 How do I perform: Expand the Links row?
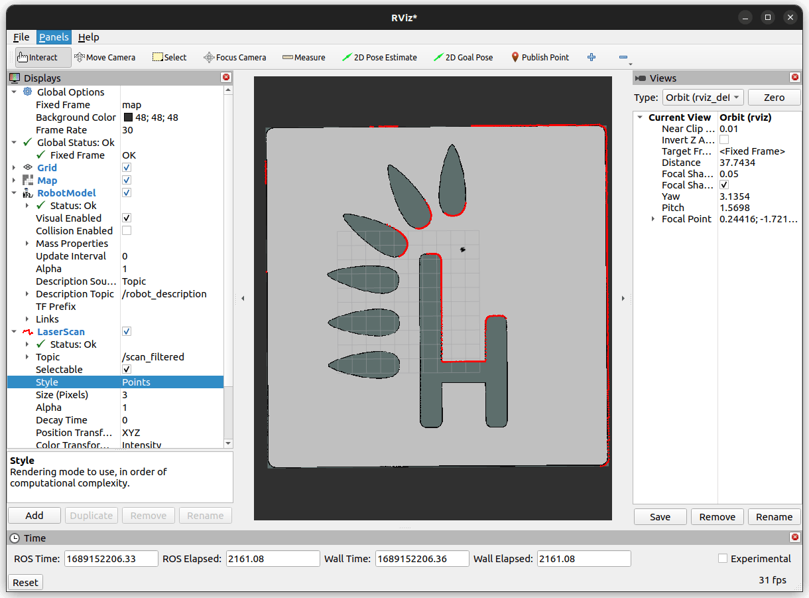click(27, 319)
